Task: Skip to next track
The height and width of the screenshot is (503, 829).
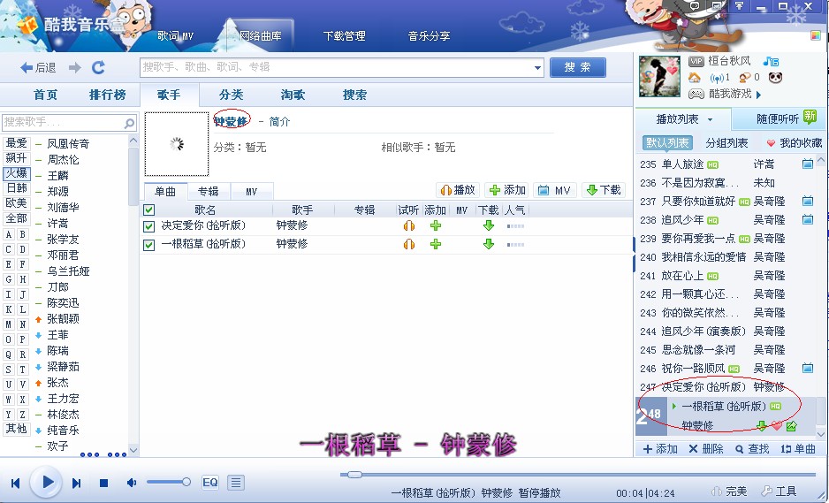Action: [x=77, y=483]
